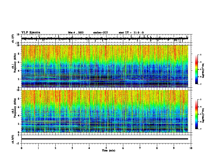Click the "6" kHz tick of ch.1 spectrogram

tap(19, 62)
